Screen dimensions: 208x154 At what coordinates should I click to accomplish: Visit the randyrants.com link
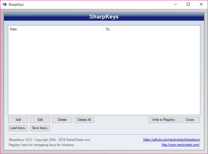pos(181,145)
